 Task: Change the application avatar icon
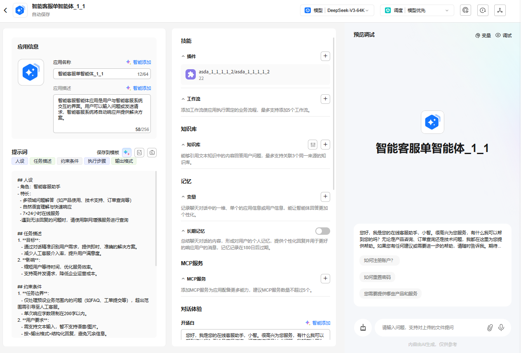31,72
